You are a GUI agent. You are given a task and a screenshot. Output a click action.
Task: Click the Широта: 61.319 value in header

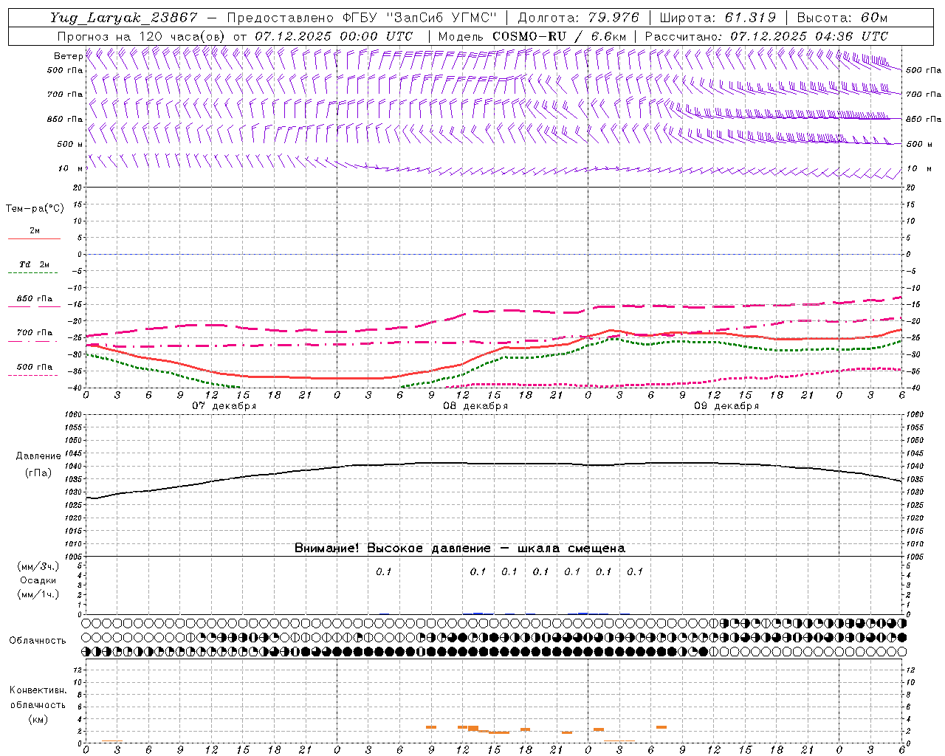[718, 18]
